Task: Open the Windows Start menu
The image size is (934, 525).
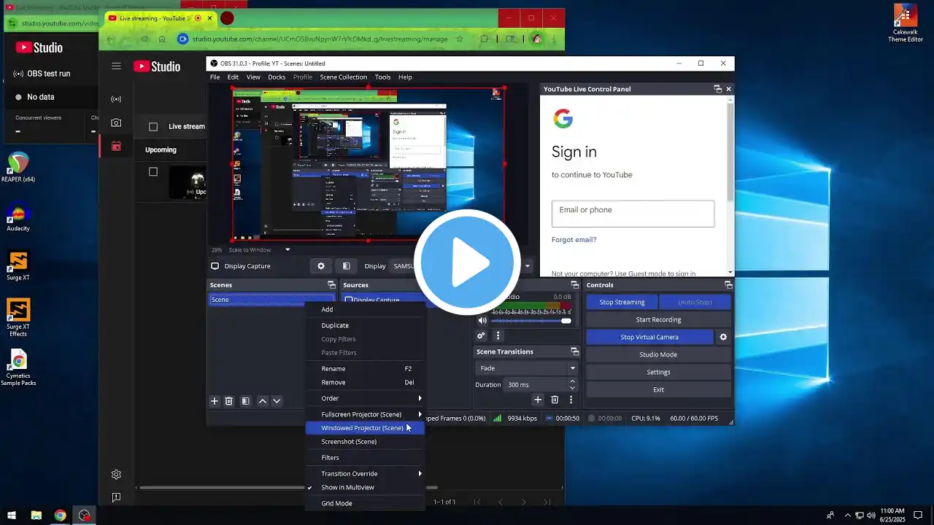Action: point(12,516)
